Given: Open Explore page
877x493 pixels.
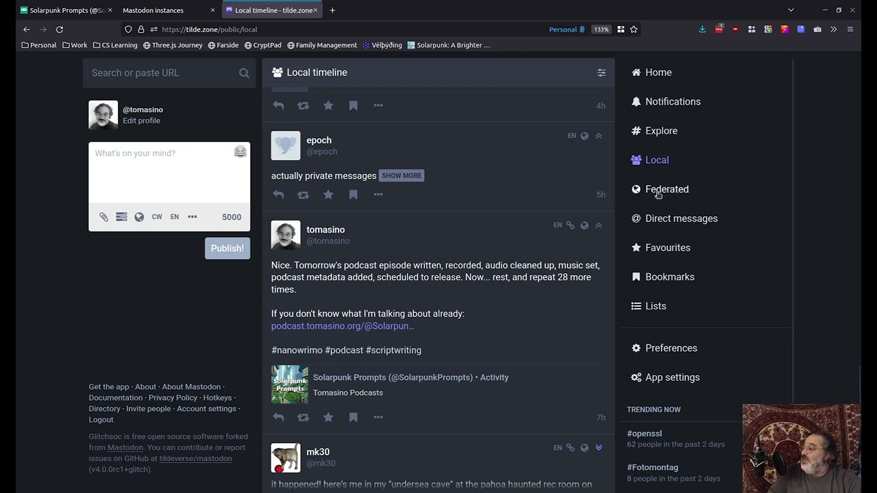Looking at the screenshot, I should pos(654,131).
